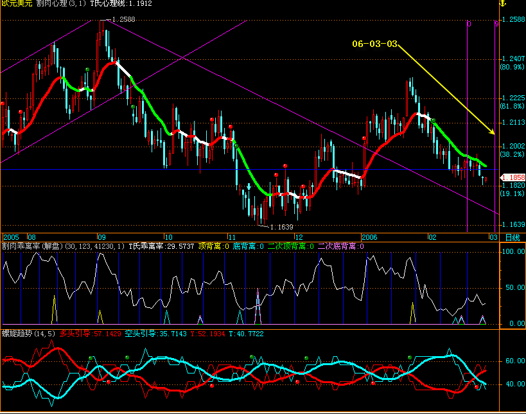This screenshot has width=526, height=414.
Task: Click the T氏乖离率:29.5737 value
Action: tap(161, 246)
